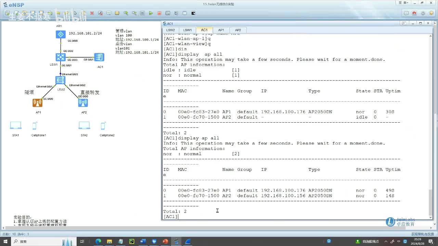Image resolution: width=438 pixels, height=246 pixels.
Task: Click the delete (red X) toolbar icon
Action: point(92,13)
